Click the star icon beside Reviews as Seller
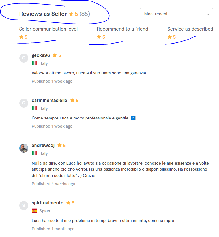The image size is (219, 237). coord(71,14)
